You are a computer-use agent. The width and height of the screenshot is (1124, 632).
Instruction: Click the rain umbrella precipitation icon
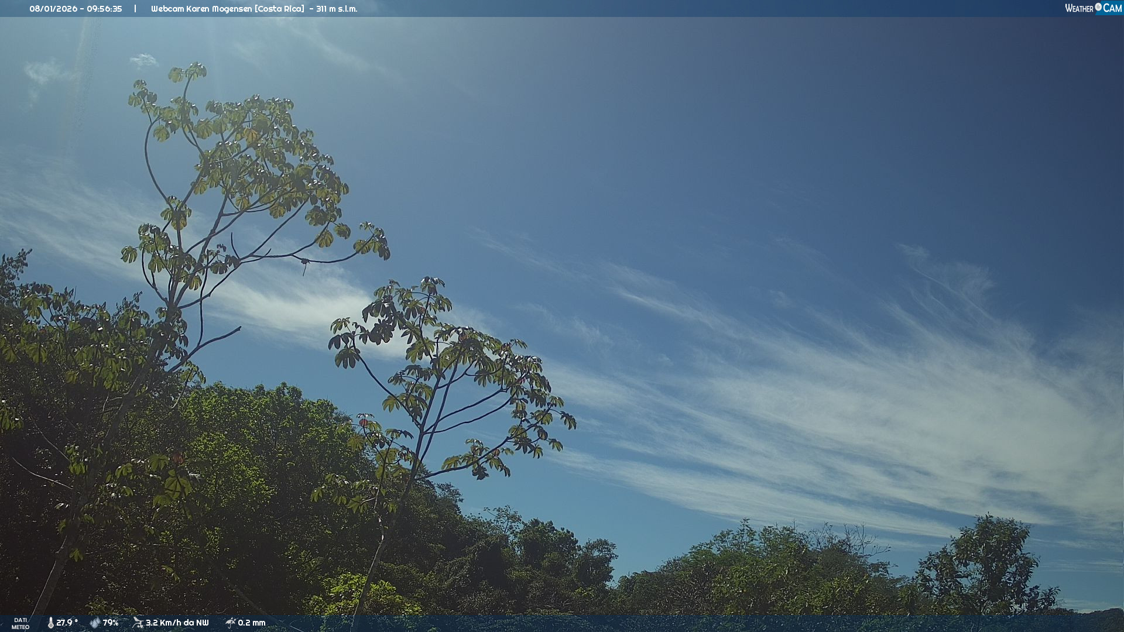point(230,623)
